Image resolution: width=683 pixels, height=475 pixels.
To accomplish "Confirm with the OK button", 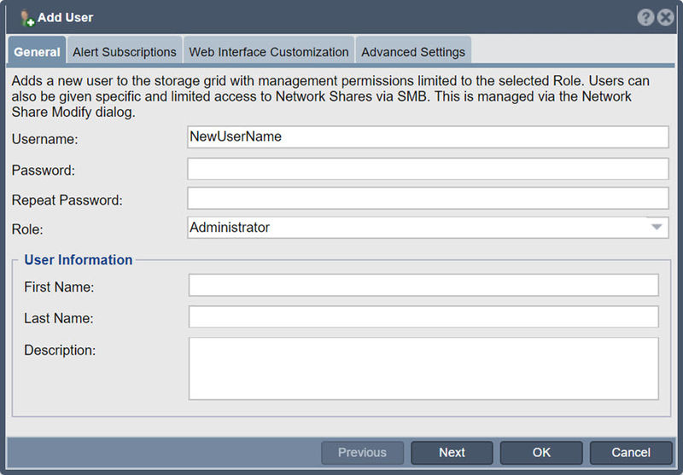I will (541, 453).
